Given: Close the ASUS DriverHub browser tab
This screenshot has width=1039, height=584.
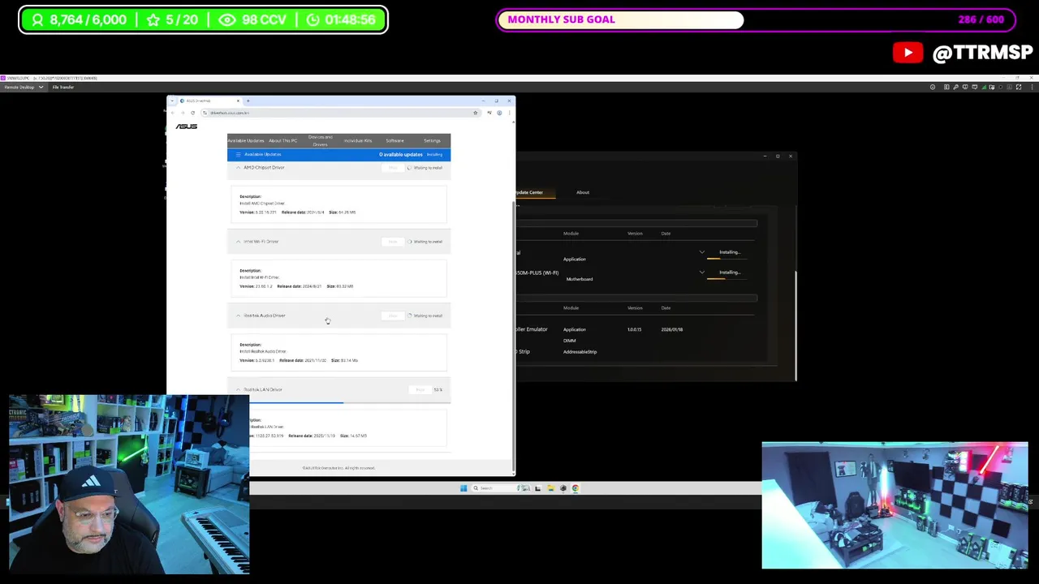Looking at the screenshot, I should coord(238,101).
